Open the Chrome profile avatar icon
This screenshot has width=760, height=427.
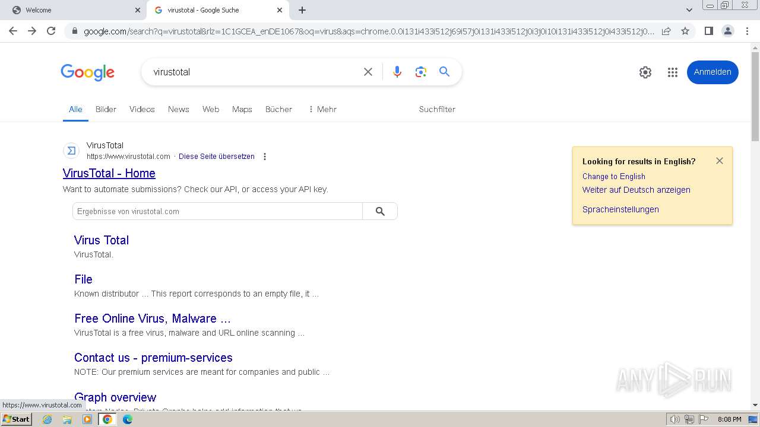coord(728,31)
